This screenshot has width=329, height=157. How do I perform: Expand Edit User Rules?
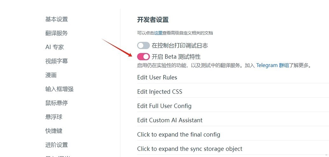pyautogui.click(x=157, y=77)
